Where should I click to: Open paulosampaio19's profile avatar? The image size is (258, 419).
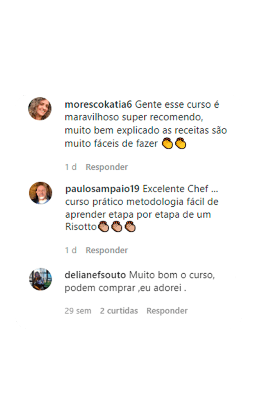pos(41,193)
